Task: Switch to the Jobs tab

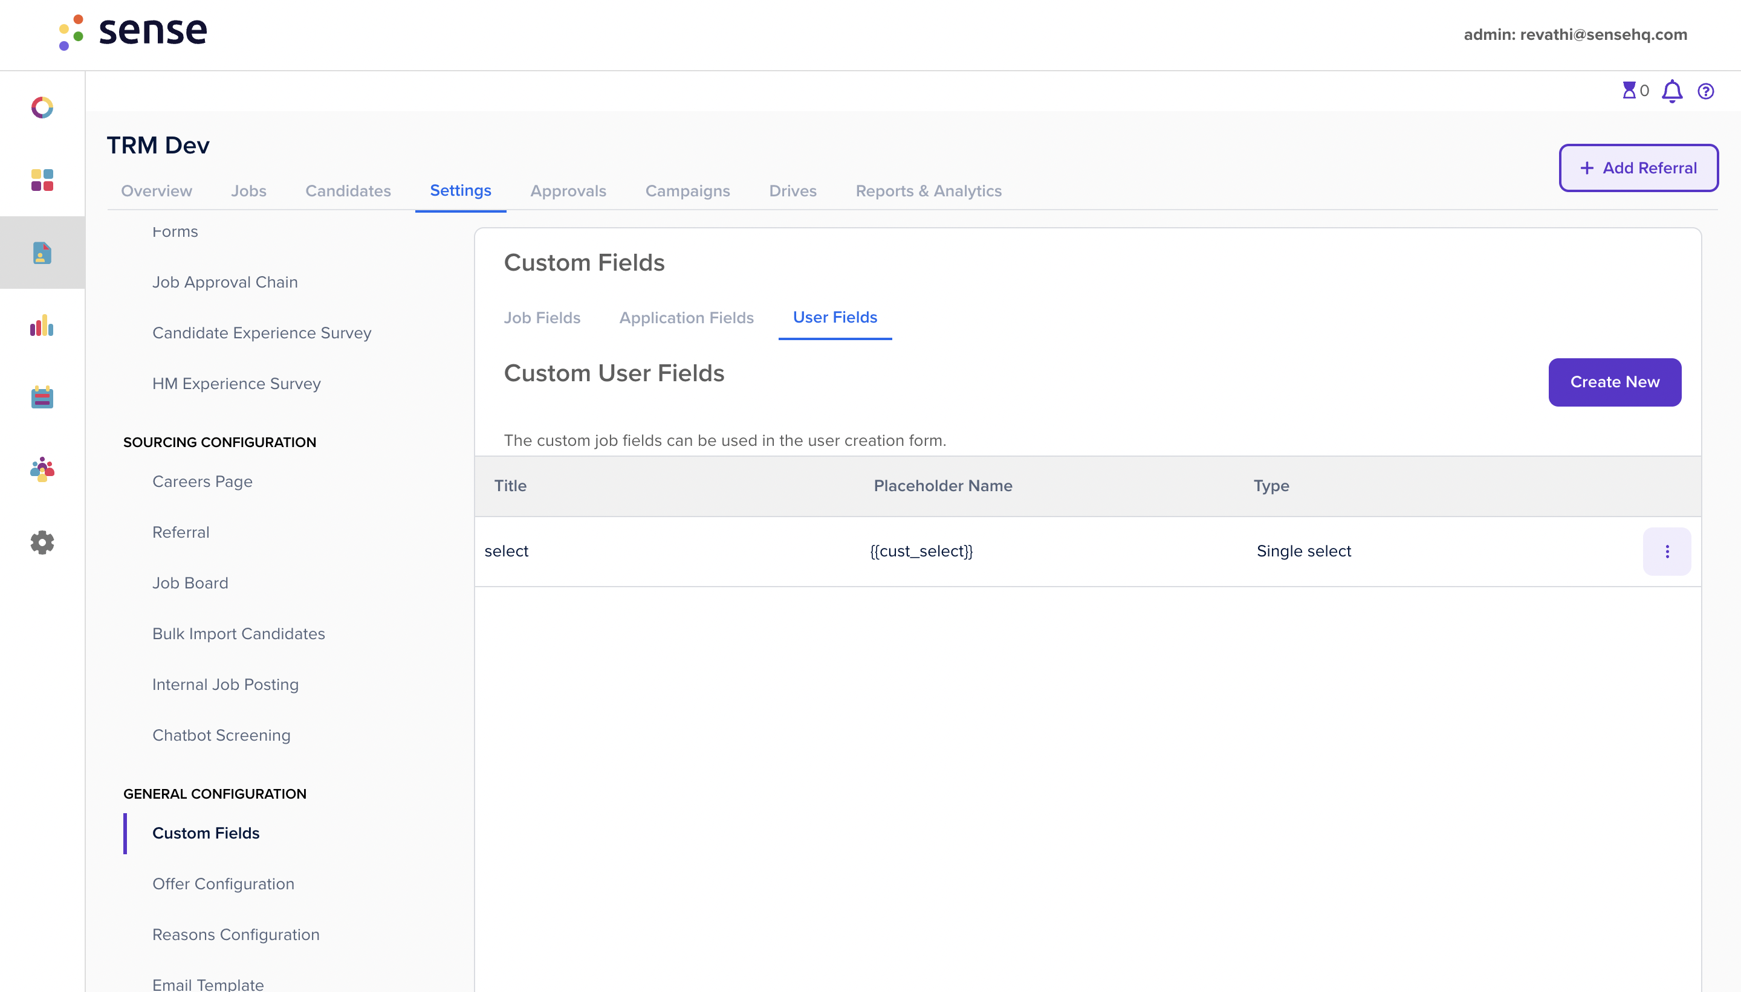Action: pos(248,191)
